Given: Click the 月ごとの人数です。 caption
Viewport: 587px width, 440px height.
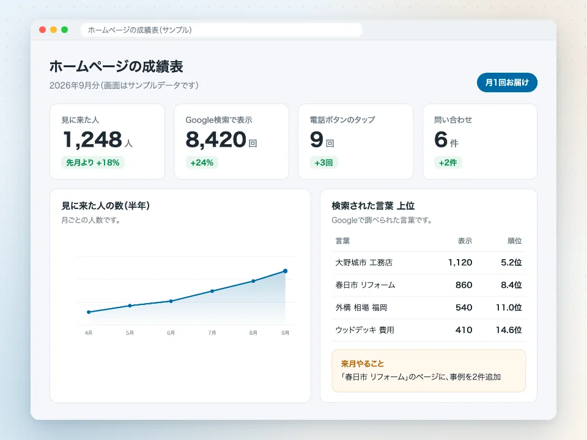Looking at the screenshot, I should pyautogui.click(x=91, y=220).
